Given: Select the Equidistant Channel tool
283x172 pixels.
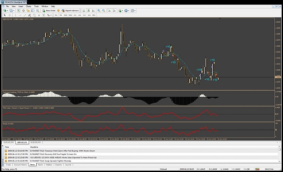Looking at the screenshot, I should coord(29,15).
